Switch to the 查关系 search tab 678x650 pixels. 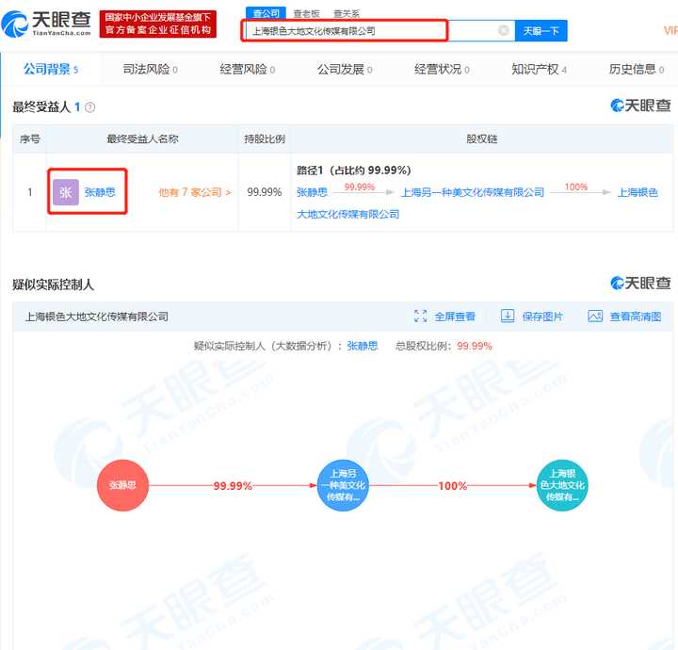(347, 14)
